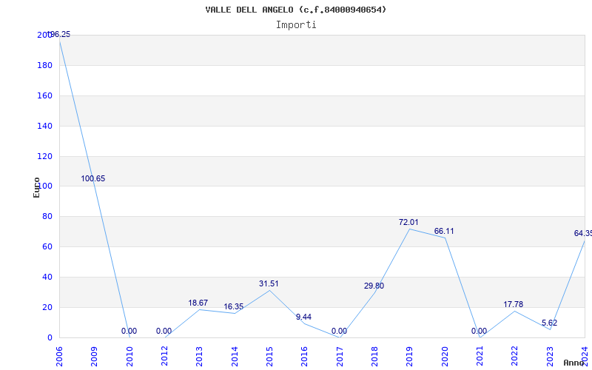Screen dimensions: 592x370
Task: Click the 2014 x-axis year label
Action: point(234,357)
